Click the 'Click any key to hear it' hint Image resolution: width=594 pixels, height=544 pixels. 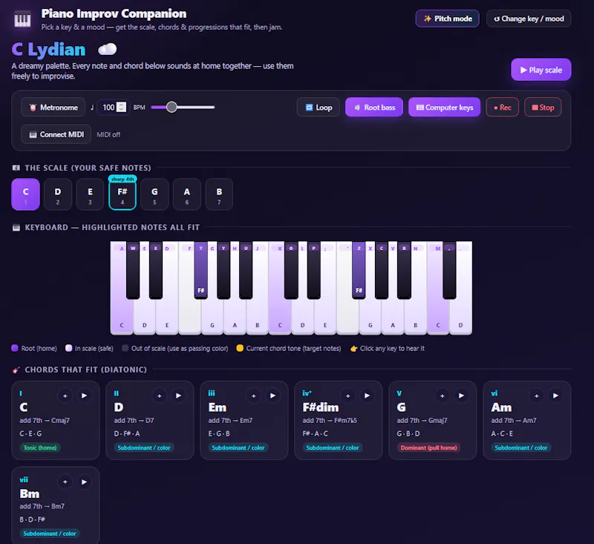coord(392,348)
